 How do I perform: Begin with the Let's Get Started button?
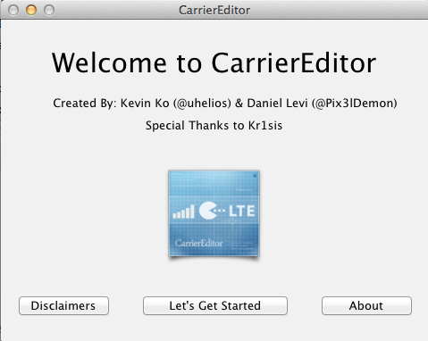pos(215,305)
